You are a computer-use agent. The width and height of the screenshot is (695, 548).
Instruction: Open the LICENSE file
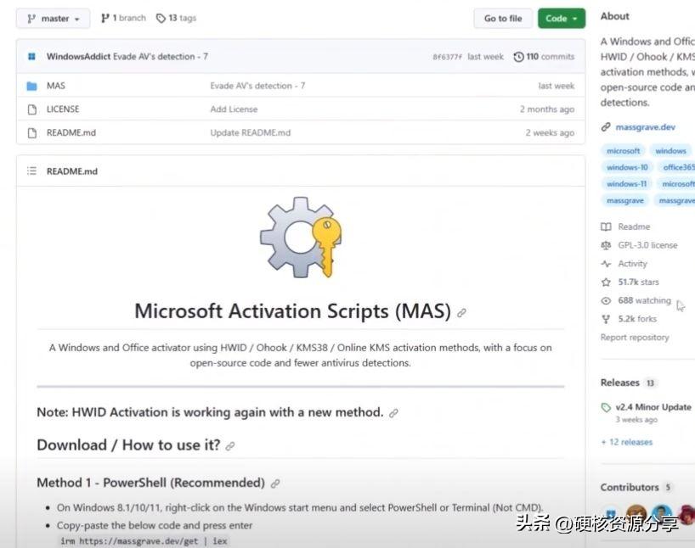63,109
